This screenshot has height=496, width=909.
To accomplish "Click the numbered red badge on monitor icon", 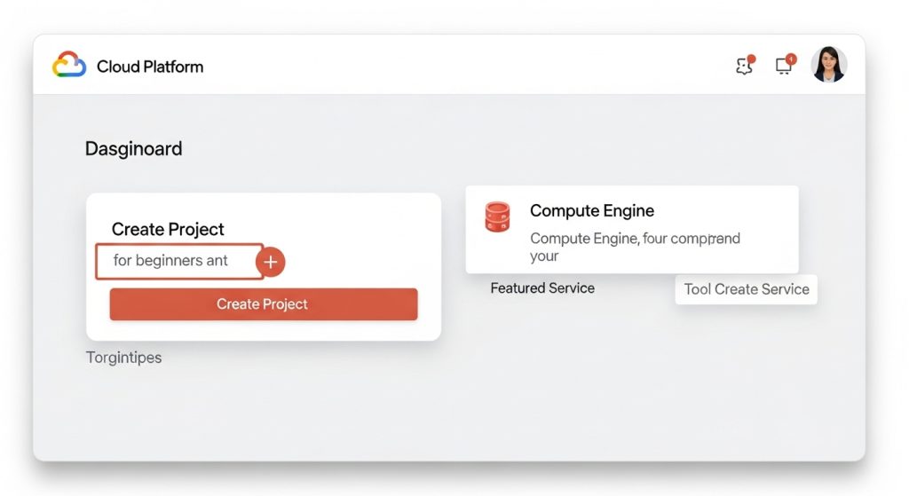I will click(791, 59).
